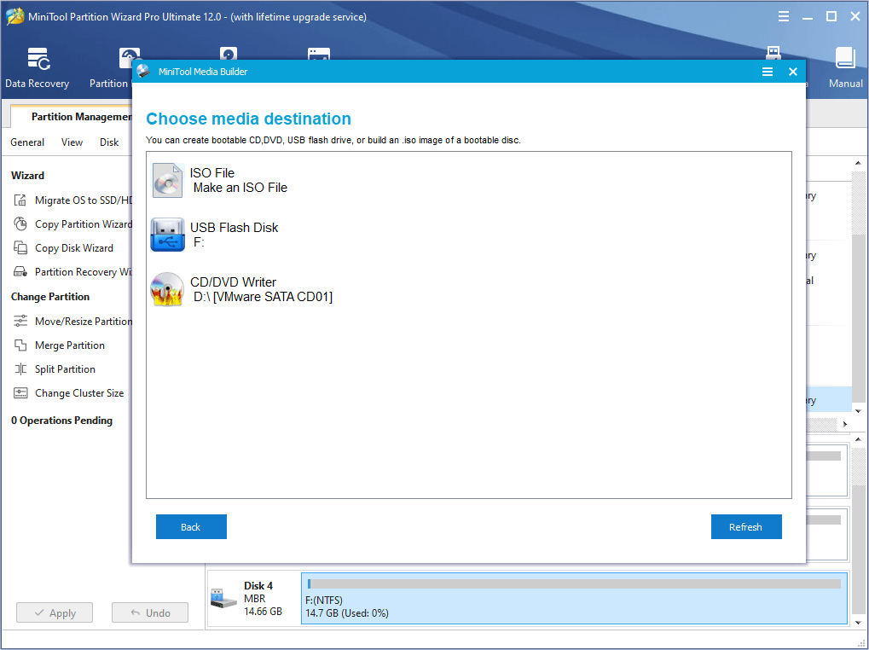Open the General menu
The width and height of the screenshot is (869, 650).
[x=27, y=142]
